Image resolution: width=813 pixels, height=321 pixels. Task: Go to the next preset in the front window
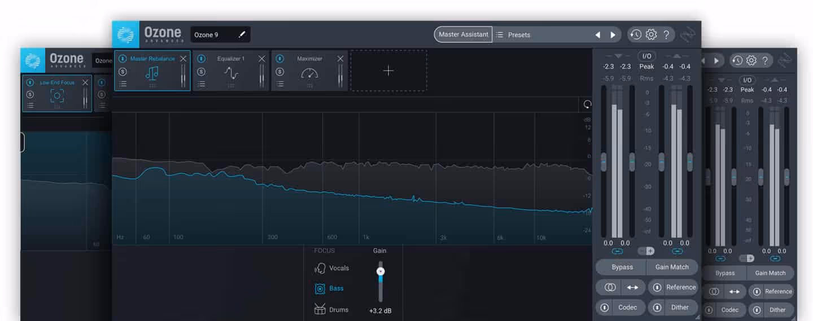click(x=613, y=35)
